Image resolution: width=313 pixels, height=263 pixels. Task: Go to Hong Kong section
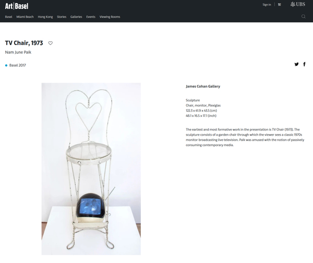(x=45, y=17)
